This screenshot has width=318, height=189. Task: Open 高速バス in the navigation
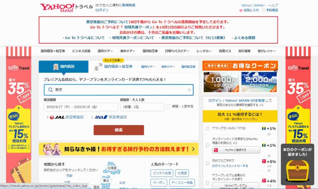(225, 51)
